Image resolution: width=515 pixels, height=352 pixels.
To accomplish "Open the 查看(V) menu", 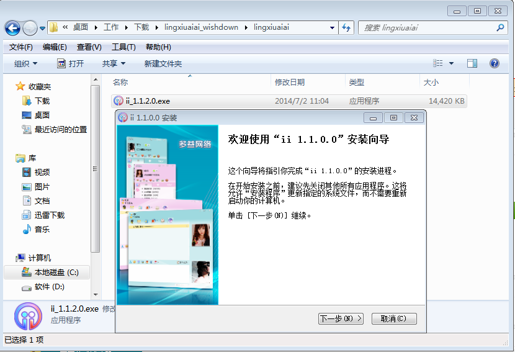I will click(x=89, y=47).
